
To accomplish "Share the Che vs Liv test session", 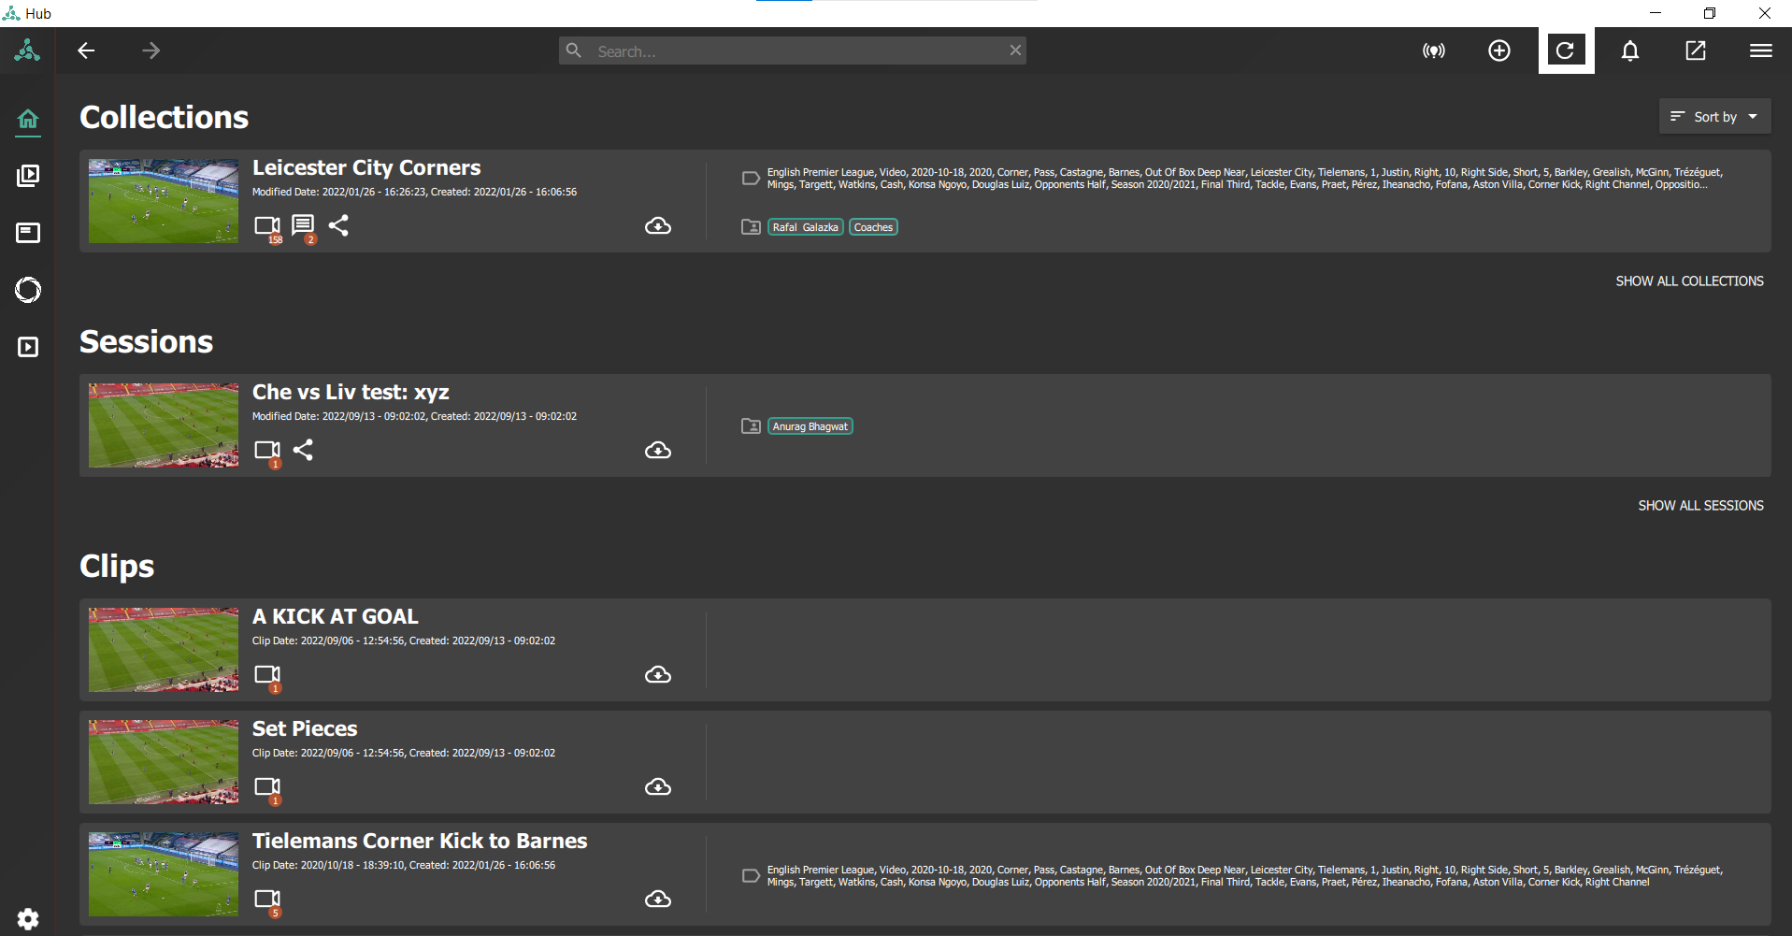I will (x=303, y=450).
